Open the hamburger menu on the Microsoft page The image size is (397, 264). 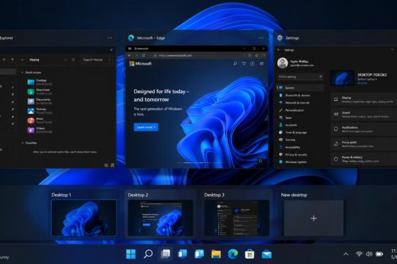click(x=261, y=63)
